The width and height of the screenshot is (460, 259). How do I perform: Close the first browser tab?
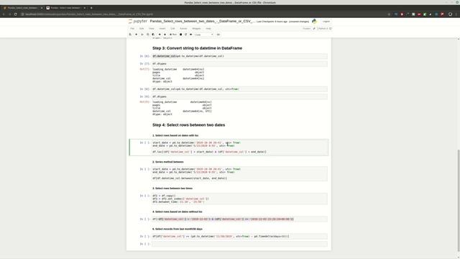42,8
